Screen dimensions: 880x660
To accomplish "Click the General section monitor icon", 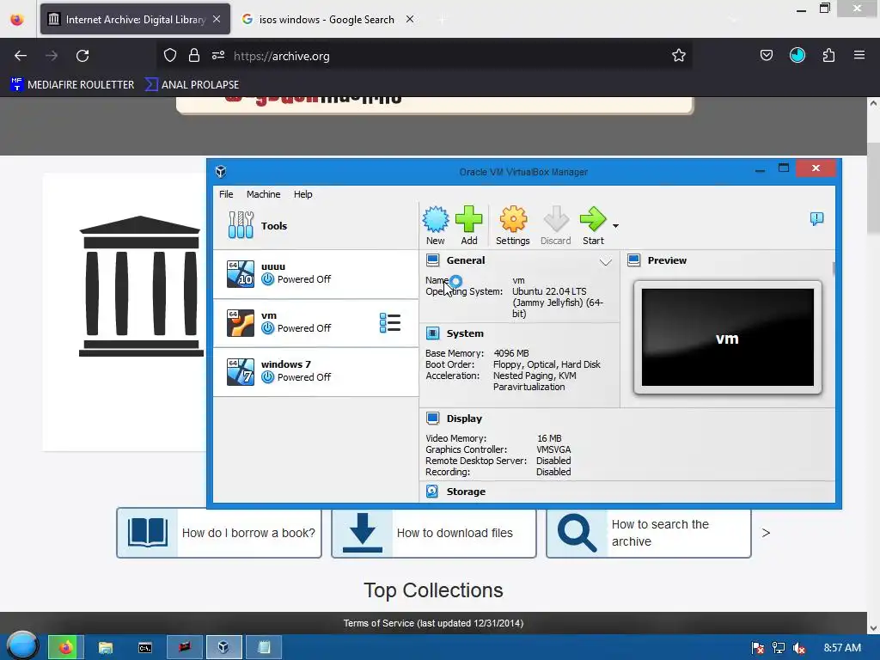I will [x=433, y=260].
